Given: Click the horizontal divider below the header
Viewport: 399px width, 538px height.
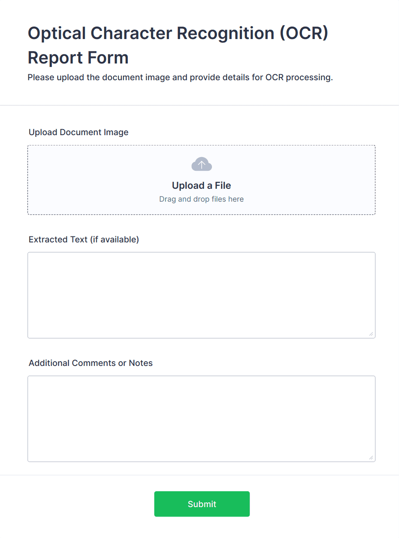Looking at the screenshot, I should click(x=199, y=105).
